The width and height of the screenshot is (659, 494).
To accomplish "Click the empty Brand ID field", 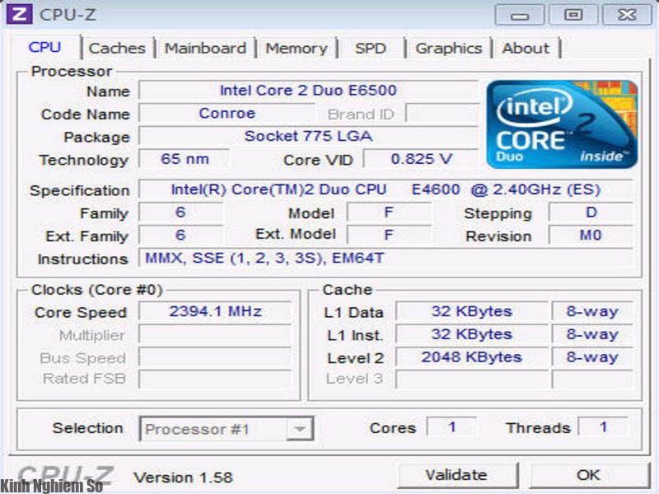I will coord(442,114).
